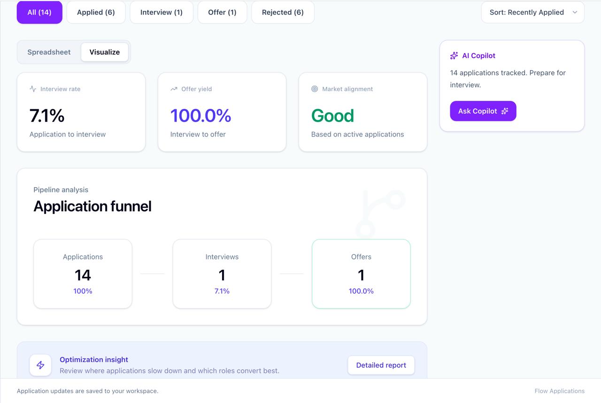
Task: Click the AI Copilot title
Action: click(x=478, y=55)
